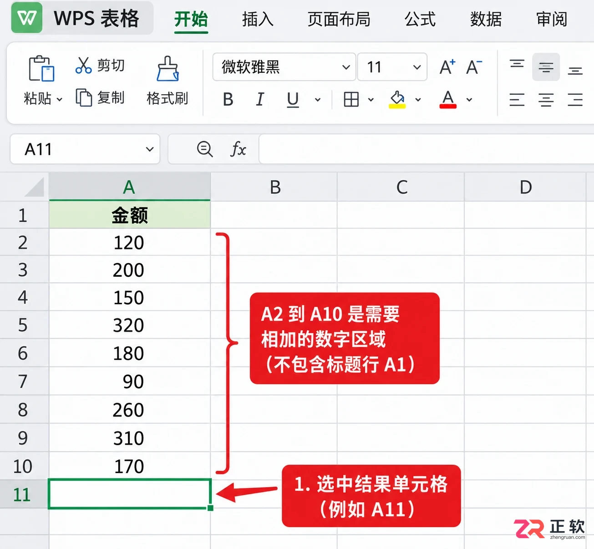This screenshot has width=594, height=549.
Task: Expand the font color arrow
Action: pos(469,100)
